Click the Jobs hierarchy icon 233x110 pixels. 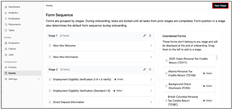click(x=6, y=55)
